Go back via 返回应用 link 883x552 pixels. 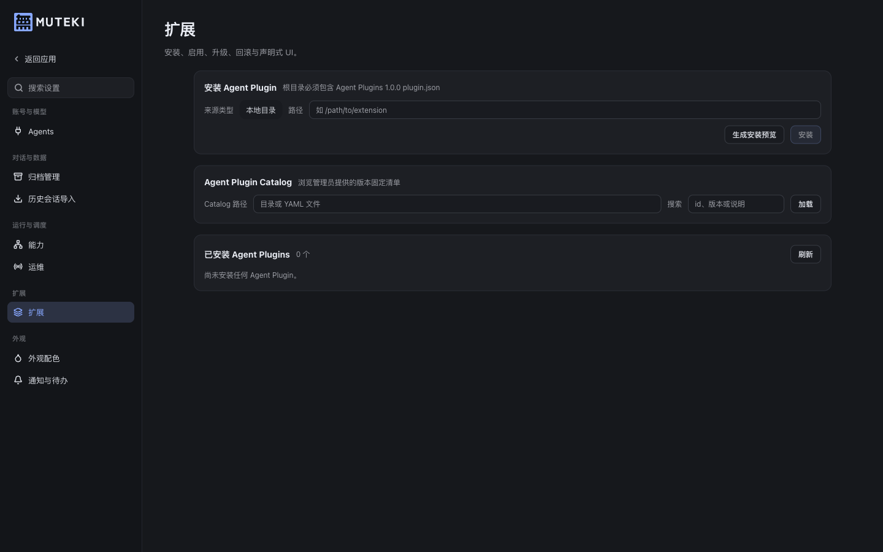(x=35, y=59)
